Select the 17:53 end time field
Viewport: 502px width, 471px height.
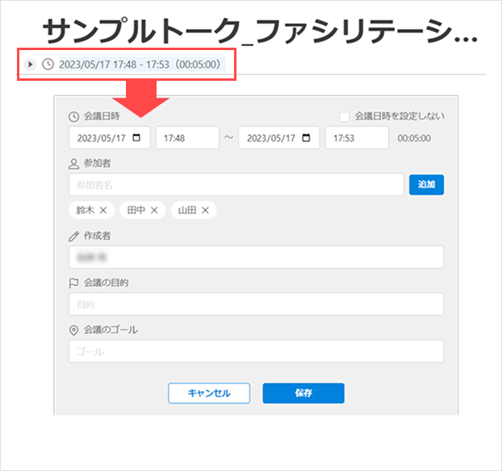(x=357, y=138)
